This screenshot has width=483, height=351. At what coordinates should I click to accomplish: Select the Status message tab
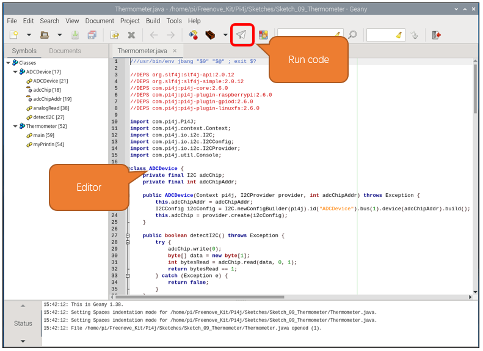[x=23, y=323]
